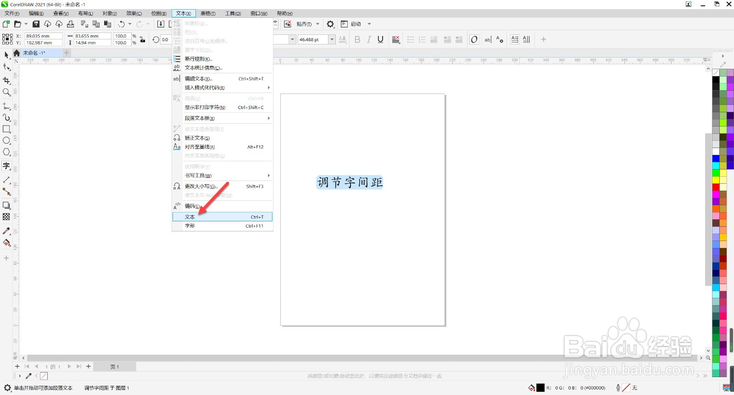Open the 窗口 menu
734x395 pixels.
click(259, 13)
